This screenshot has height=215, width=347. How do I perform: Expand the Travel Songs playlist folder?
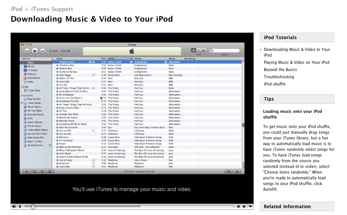click(22, 103)
